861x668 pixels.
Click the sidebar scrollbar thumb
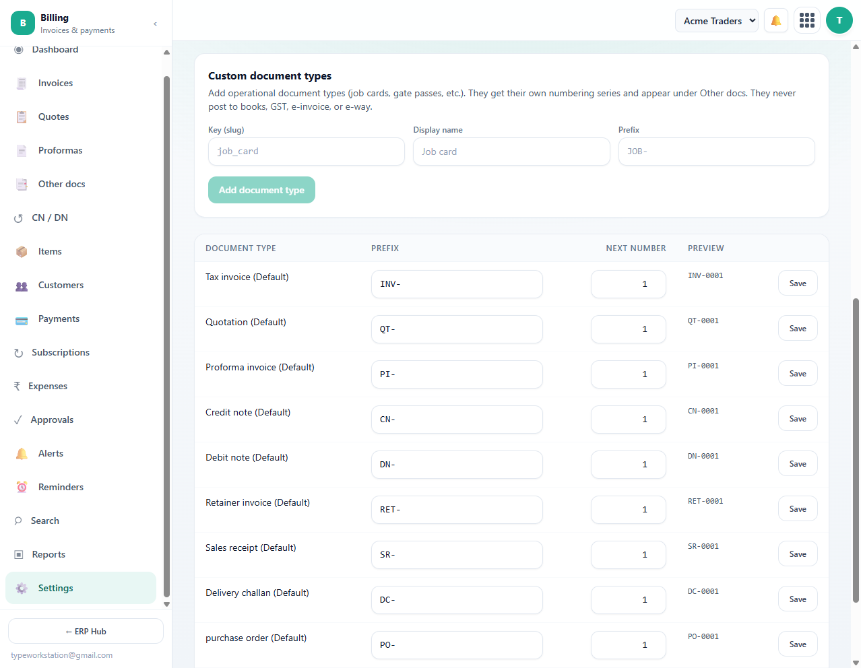(x=166, y=337)
